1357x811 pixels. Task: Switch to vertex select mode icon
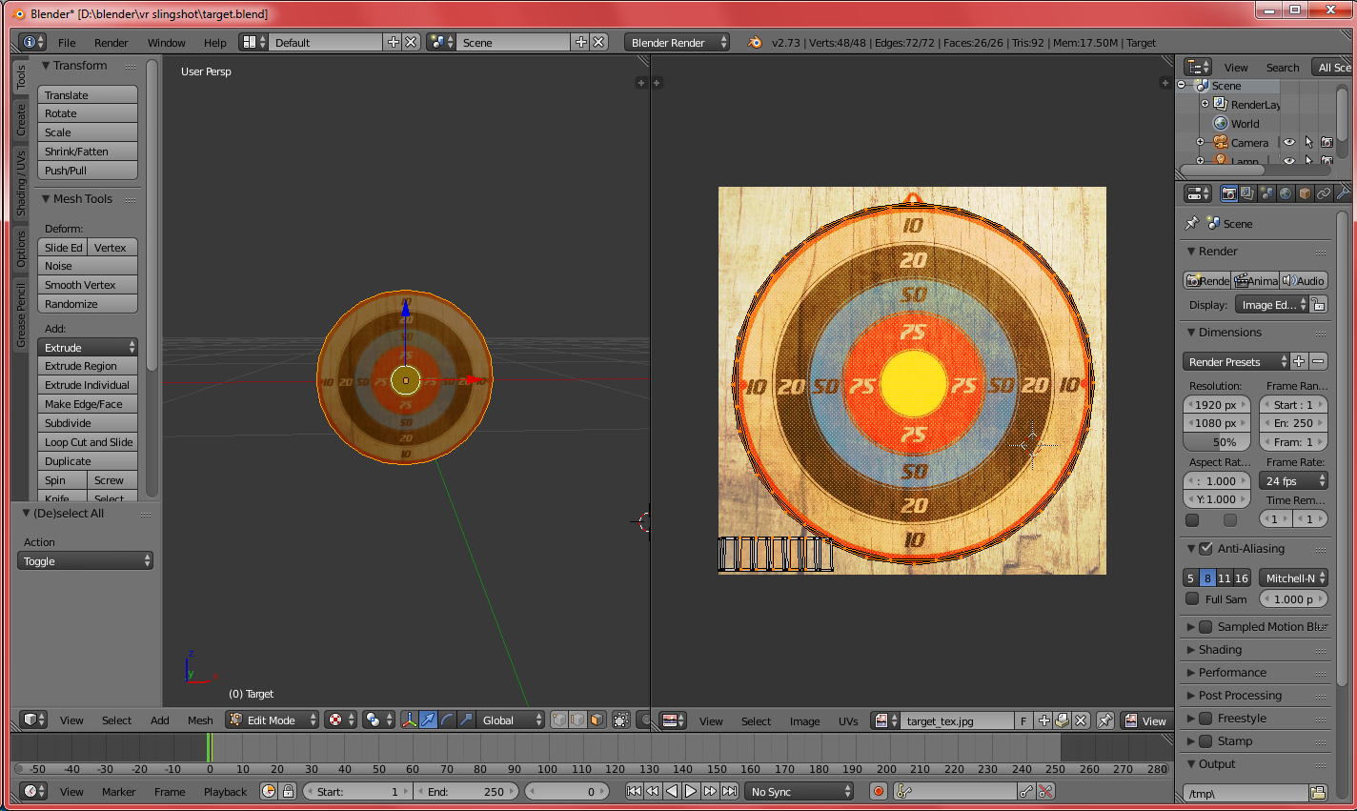click(x=559, y=720)
